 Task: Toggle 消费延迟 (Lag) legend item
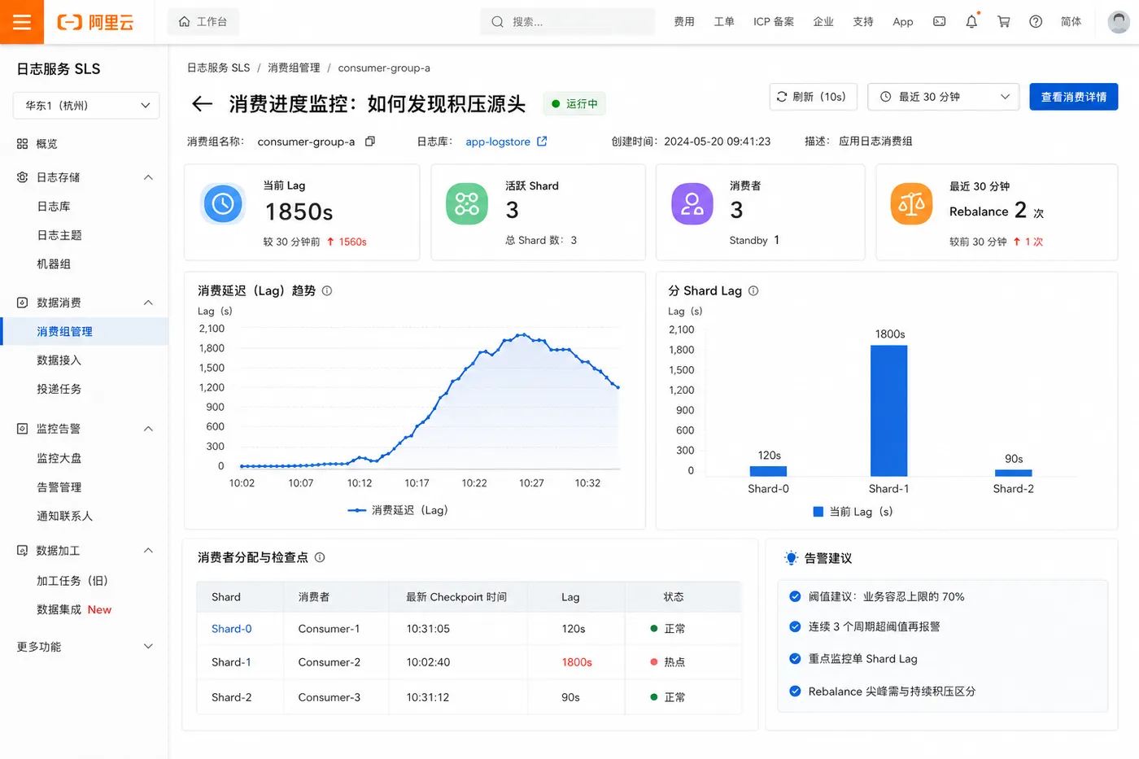point(398,510)
